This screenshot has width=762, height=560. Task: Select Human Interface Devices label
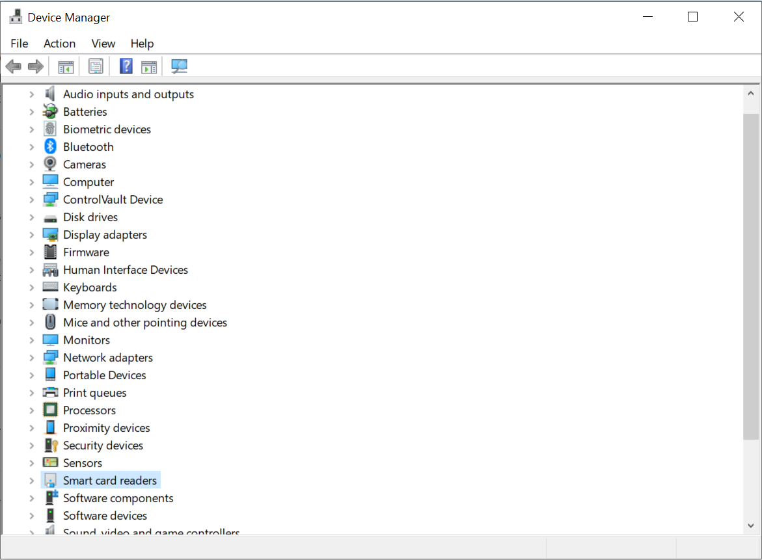coord(126,269)
